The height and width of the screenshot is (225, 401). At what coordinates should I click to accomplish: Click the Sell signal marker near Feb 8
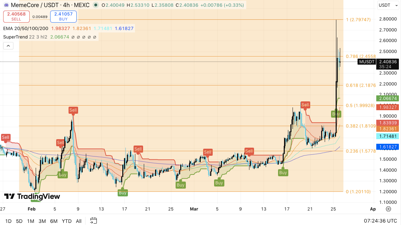point(73,110)
